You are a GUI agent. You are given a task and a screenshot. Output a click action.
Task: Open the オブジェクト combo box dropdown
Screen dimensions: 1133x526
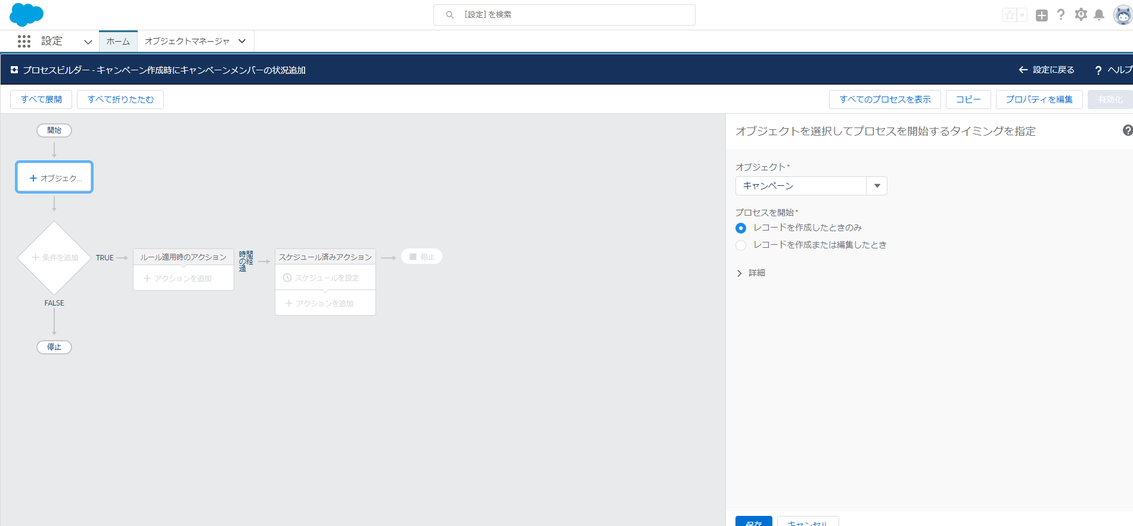coord(877,186)
